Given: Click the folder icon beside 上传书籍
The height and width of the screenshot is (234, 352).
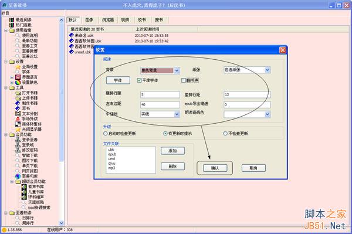Looking at the screenshot, I should [x=18, y=98].
